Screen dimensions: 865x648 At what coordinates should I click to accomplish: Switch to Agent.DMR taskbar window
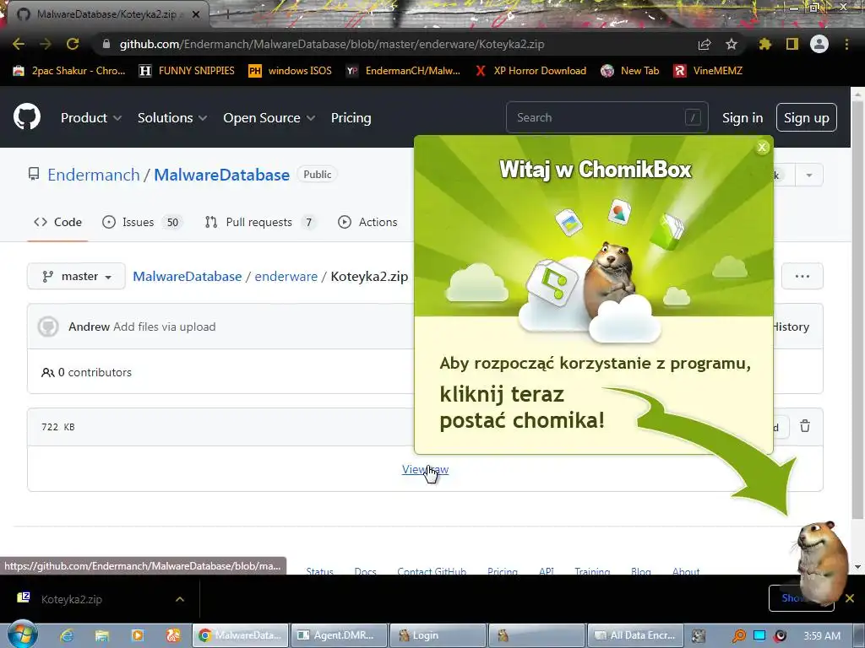pyautogui.click(x=338, y=635)
